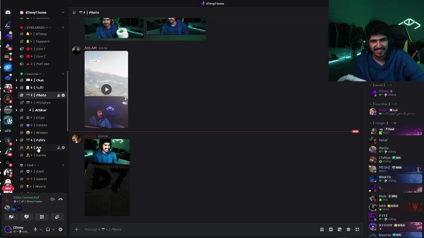
Task: Open the HOL server icon
Action: (8, 57)
